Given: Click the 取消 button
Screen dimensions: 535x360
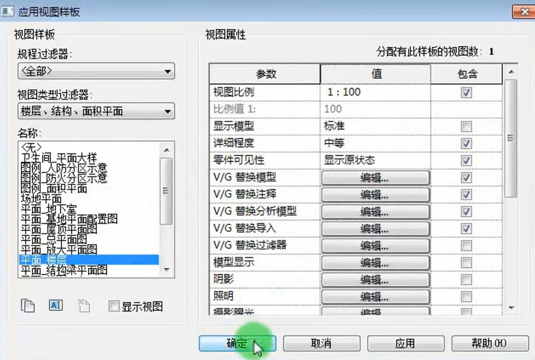Looking at the screenshot, I should click(322, 344).
